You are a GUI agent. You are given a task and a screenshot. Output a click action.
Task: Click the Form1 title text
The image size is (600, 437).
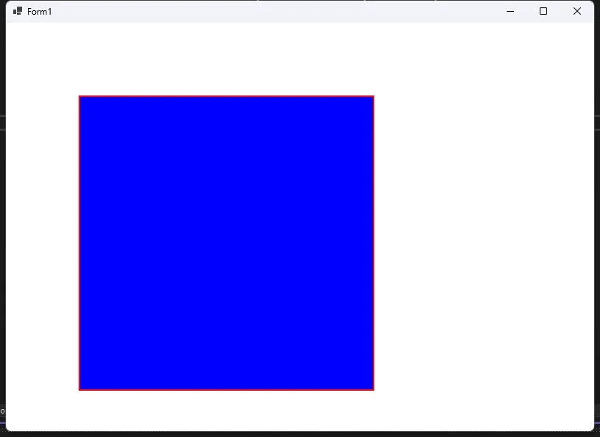pos(39,11)
